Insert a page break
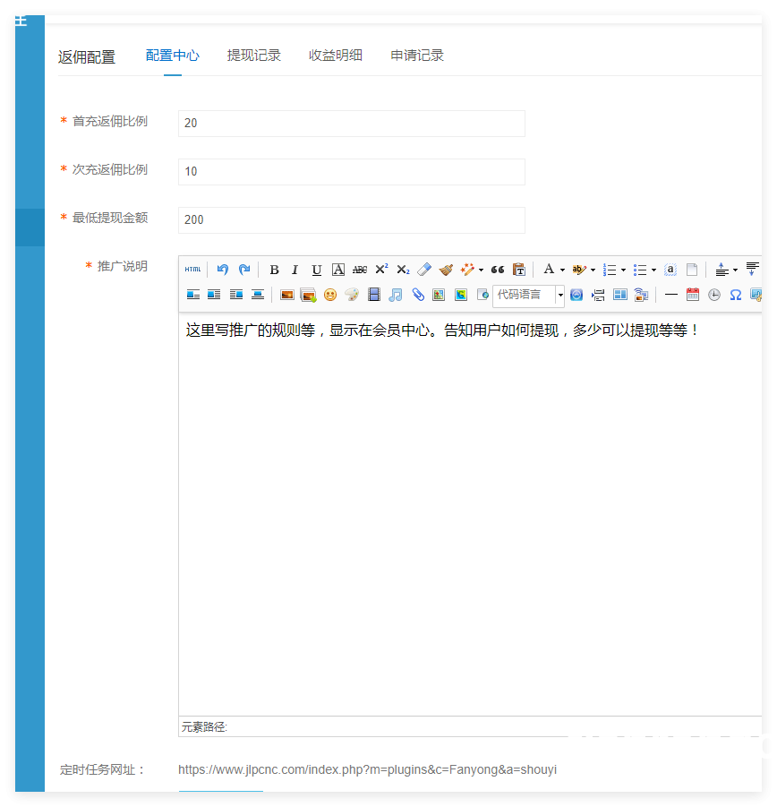This screenshot has width=777, height=807. tap(598, 295)
